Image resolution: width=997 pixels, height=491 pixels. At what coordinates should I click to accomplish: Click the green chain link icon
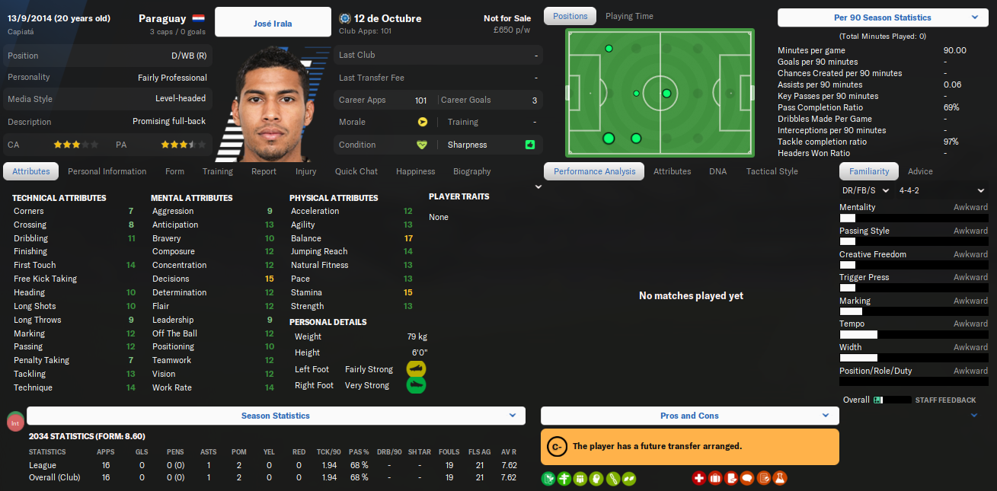click(613, 479)
